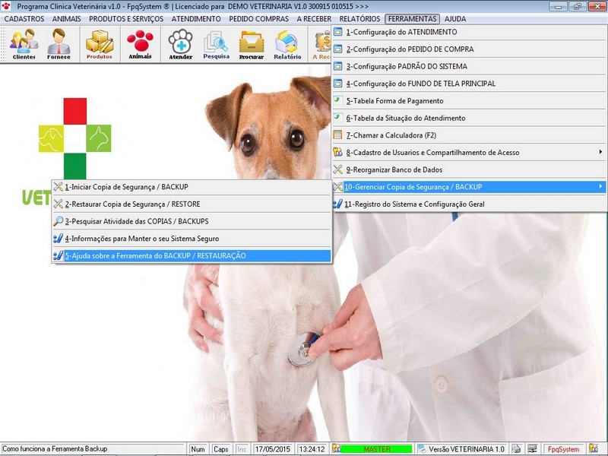
Task: Click users icon beside 8-Cadastro de Usuarios
Action: pyautogui.click(x=337, y=153)
